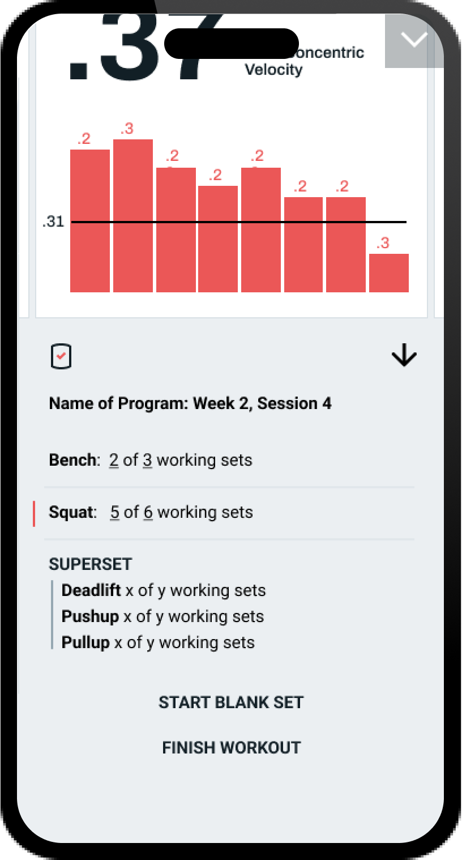Tap the first bar in velocity chart
The height and width of the screenshot is (860, 462).
90,220
